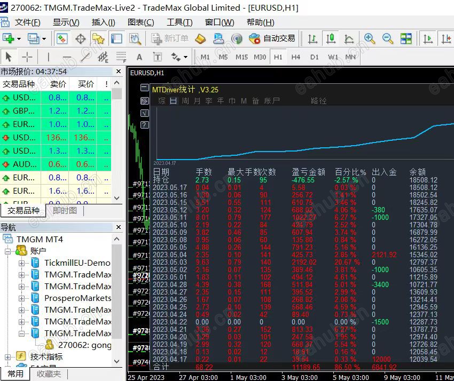Open the 图表(C) menu
The image size is (454, 381).
pyautogui.click(x=140, y=22)
